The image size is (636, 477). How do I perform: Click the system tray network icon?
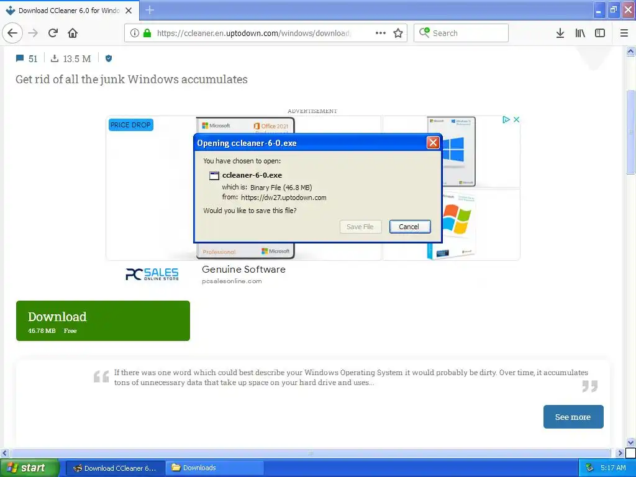point(589,468)
